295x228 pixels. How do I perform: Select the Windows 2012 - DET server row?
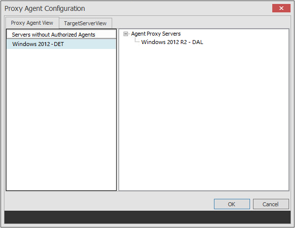coord(61,44)
